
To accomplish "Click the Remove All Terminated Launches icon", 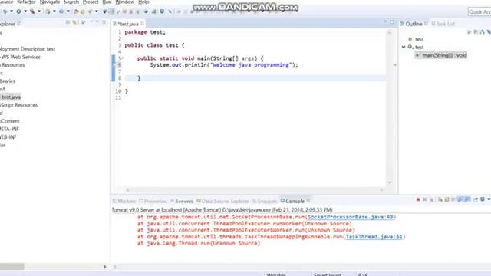I will tap(431, 199).
